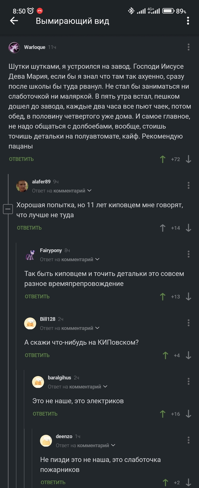199x488 pixels.
Task: Open the top-right overflow menu
Action: 188,21
